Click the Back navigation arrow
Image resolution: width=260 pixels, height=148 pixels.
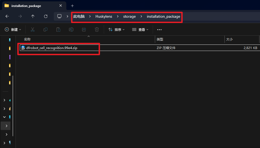tap(7, 16)
